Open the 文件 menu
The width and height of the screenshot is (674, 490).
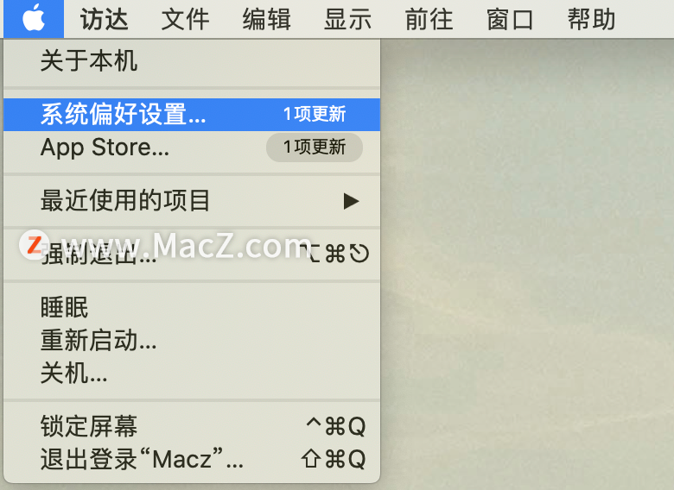coord(185,19)
